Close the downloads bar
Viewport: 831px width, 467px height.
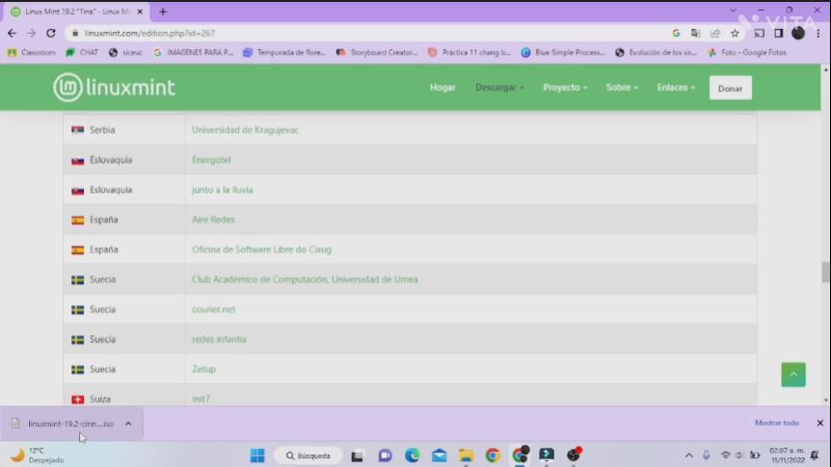pyautogui.click(x=819, y=423)
